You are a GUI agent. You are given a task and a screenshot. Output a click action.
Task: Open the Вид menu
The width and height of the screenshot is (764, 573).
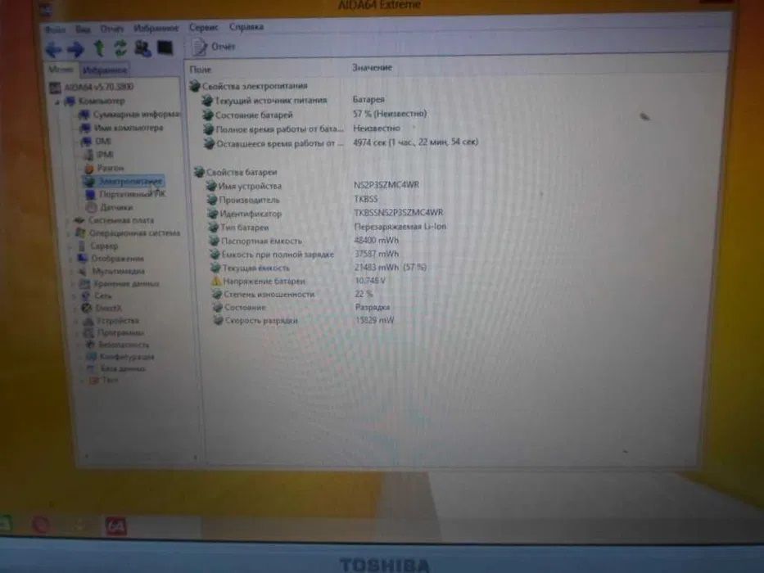tap(83, 29)
